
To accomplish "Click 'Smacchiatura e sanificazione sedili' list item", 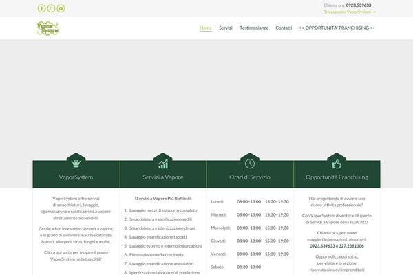I will tap(160, 219).
